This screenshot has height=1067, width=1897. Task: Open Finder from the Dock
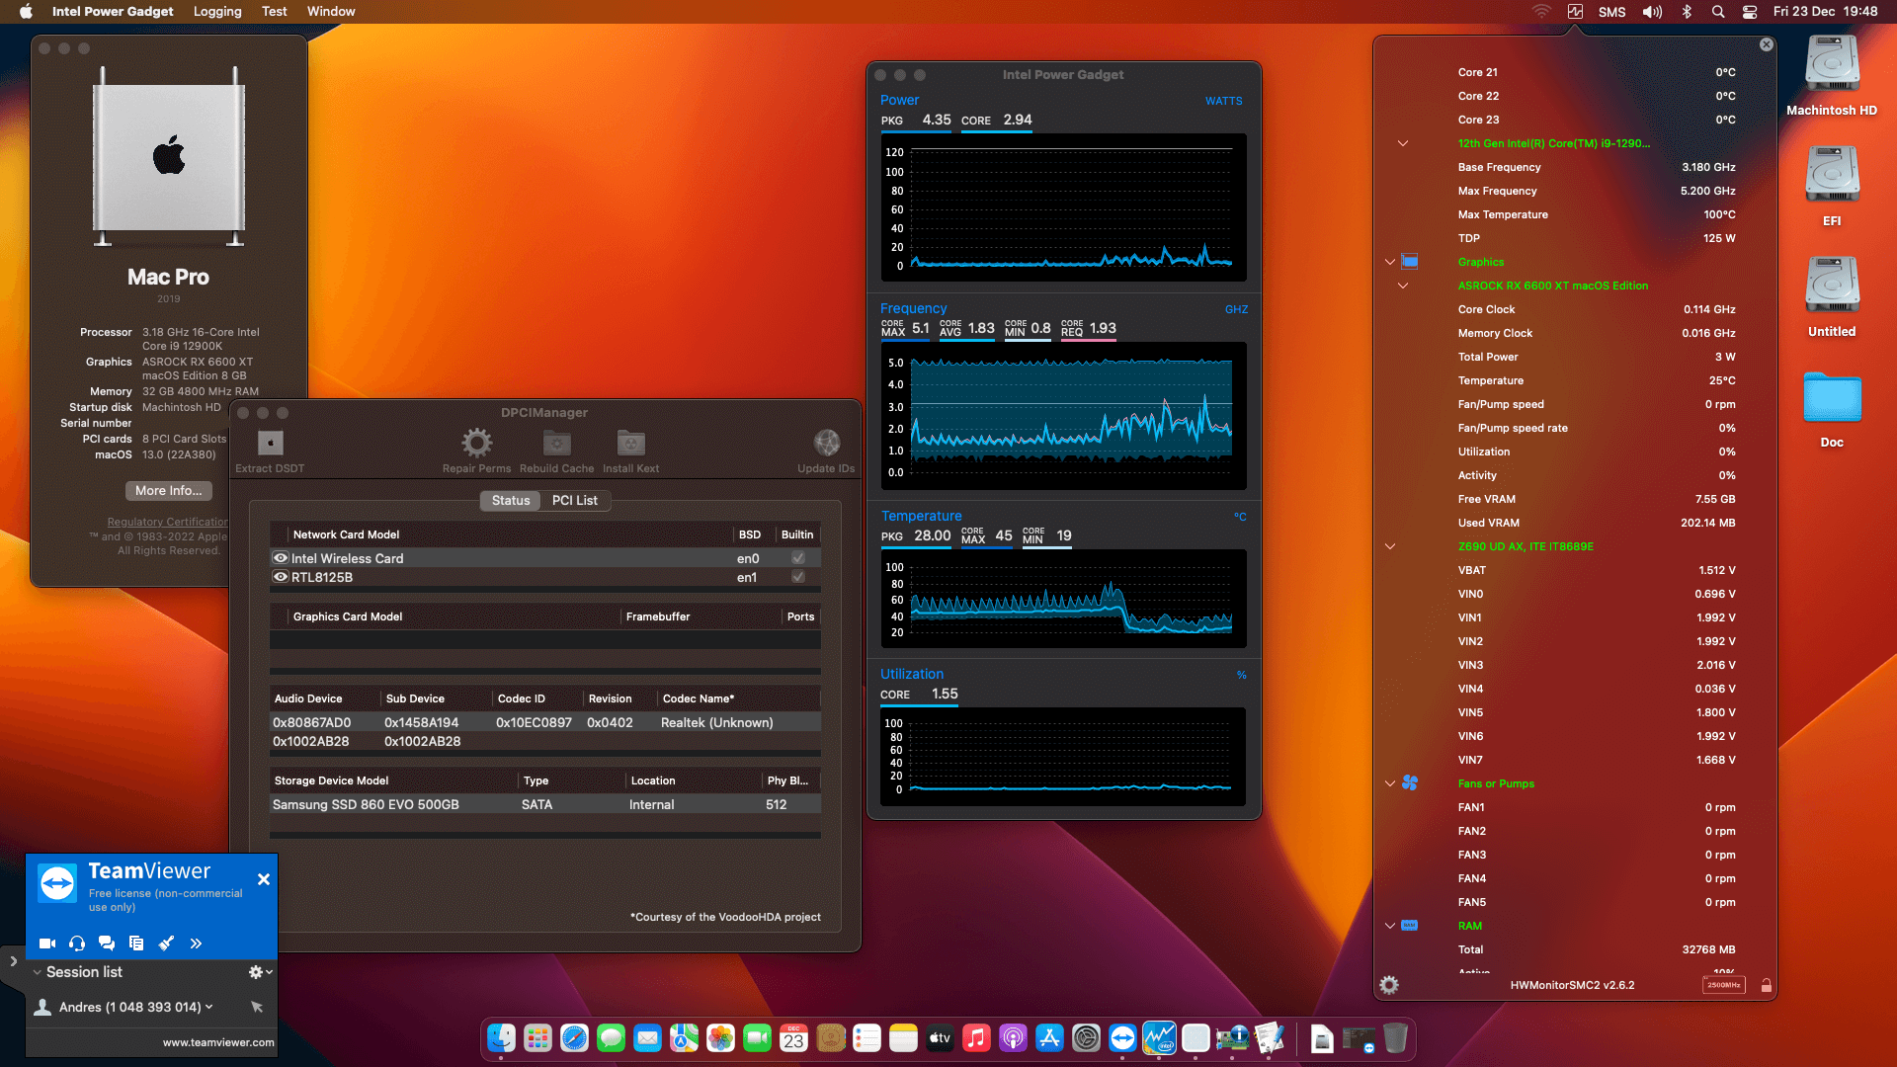click(x=501, y=1038)
